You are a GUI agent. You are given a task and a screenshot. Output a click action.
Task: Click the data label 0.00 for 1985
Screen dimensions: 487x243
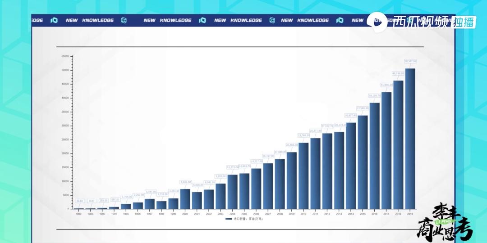coord(92,201)
